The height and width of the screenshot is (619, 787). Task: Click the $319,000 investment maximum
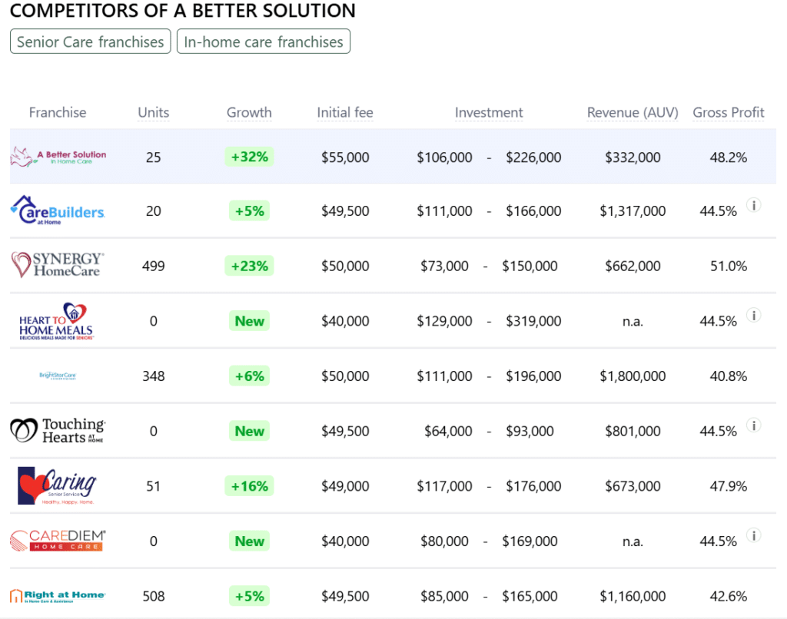coord(533,321)
